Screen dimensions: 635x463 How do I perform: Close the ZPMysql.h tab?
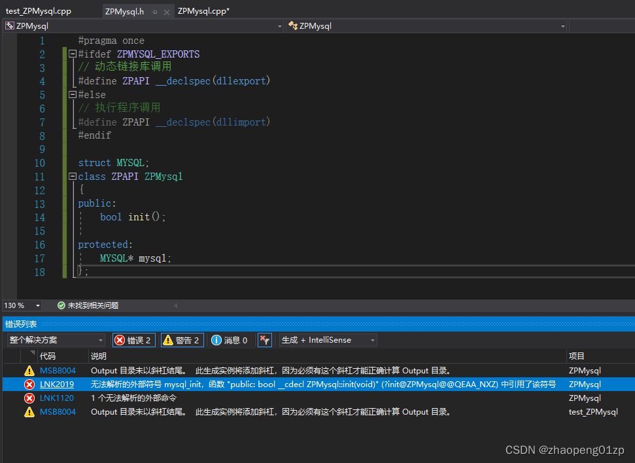tap(166, 12)
